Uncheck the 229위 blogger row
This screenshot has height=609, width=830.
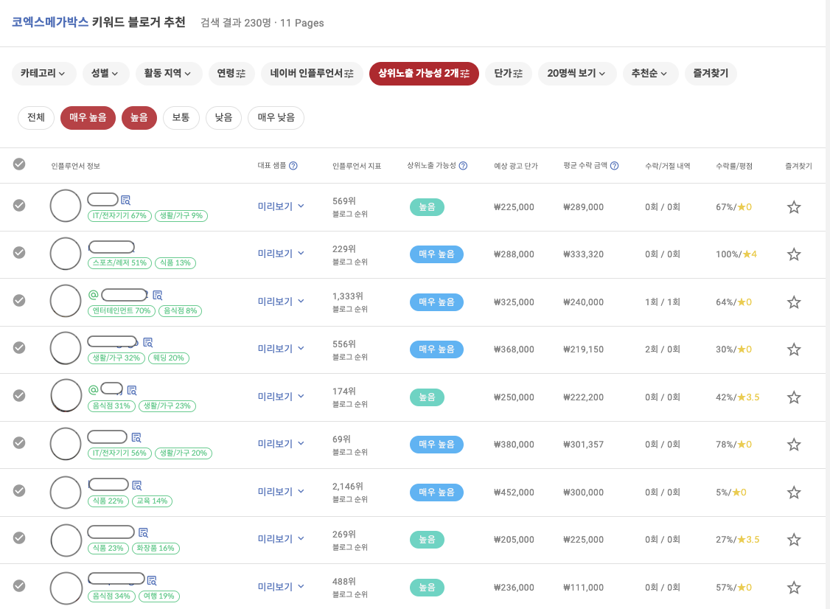[x=19, y=253]
